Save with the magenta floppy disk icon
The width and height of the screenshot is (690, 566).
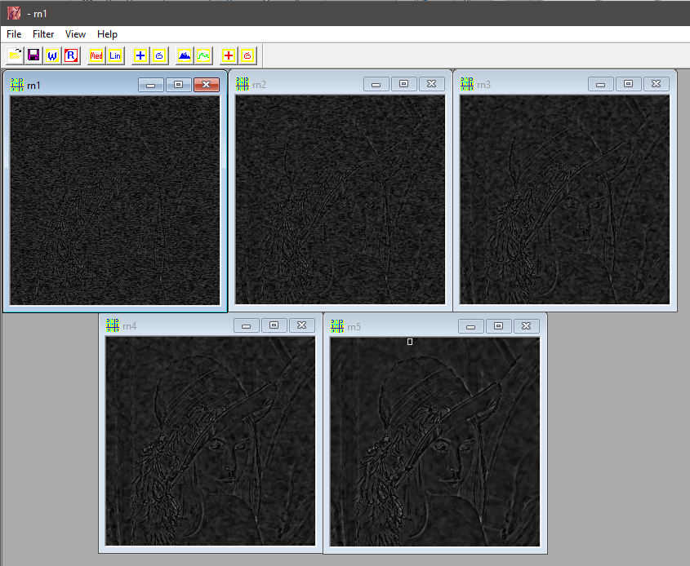(33, 55)
